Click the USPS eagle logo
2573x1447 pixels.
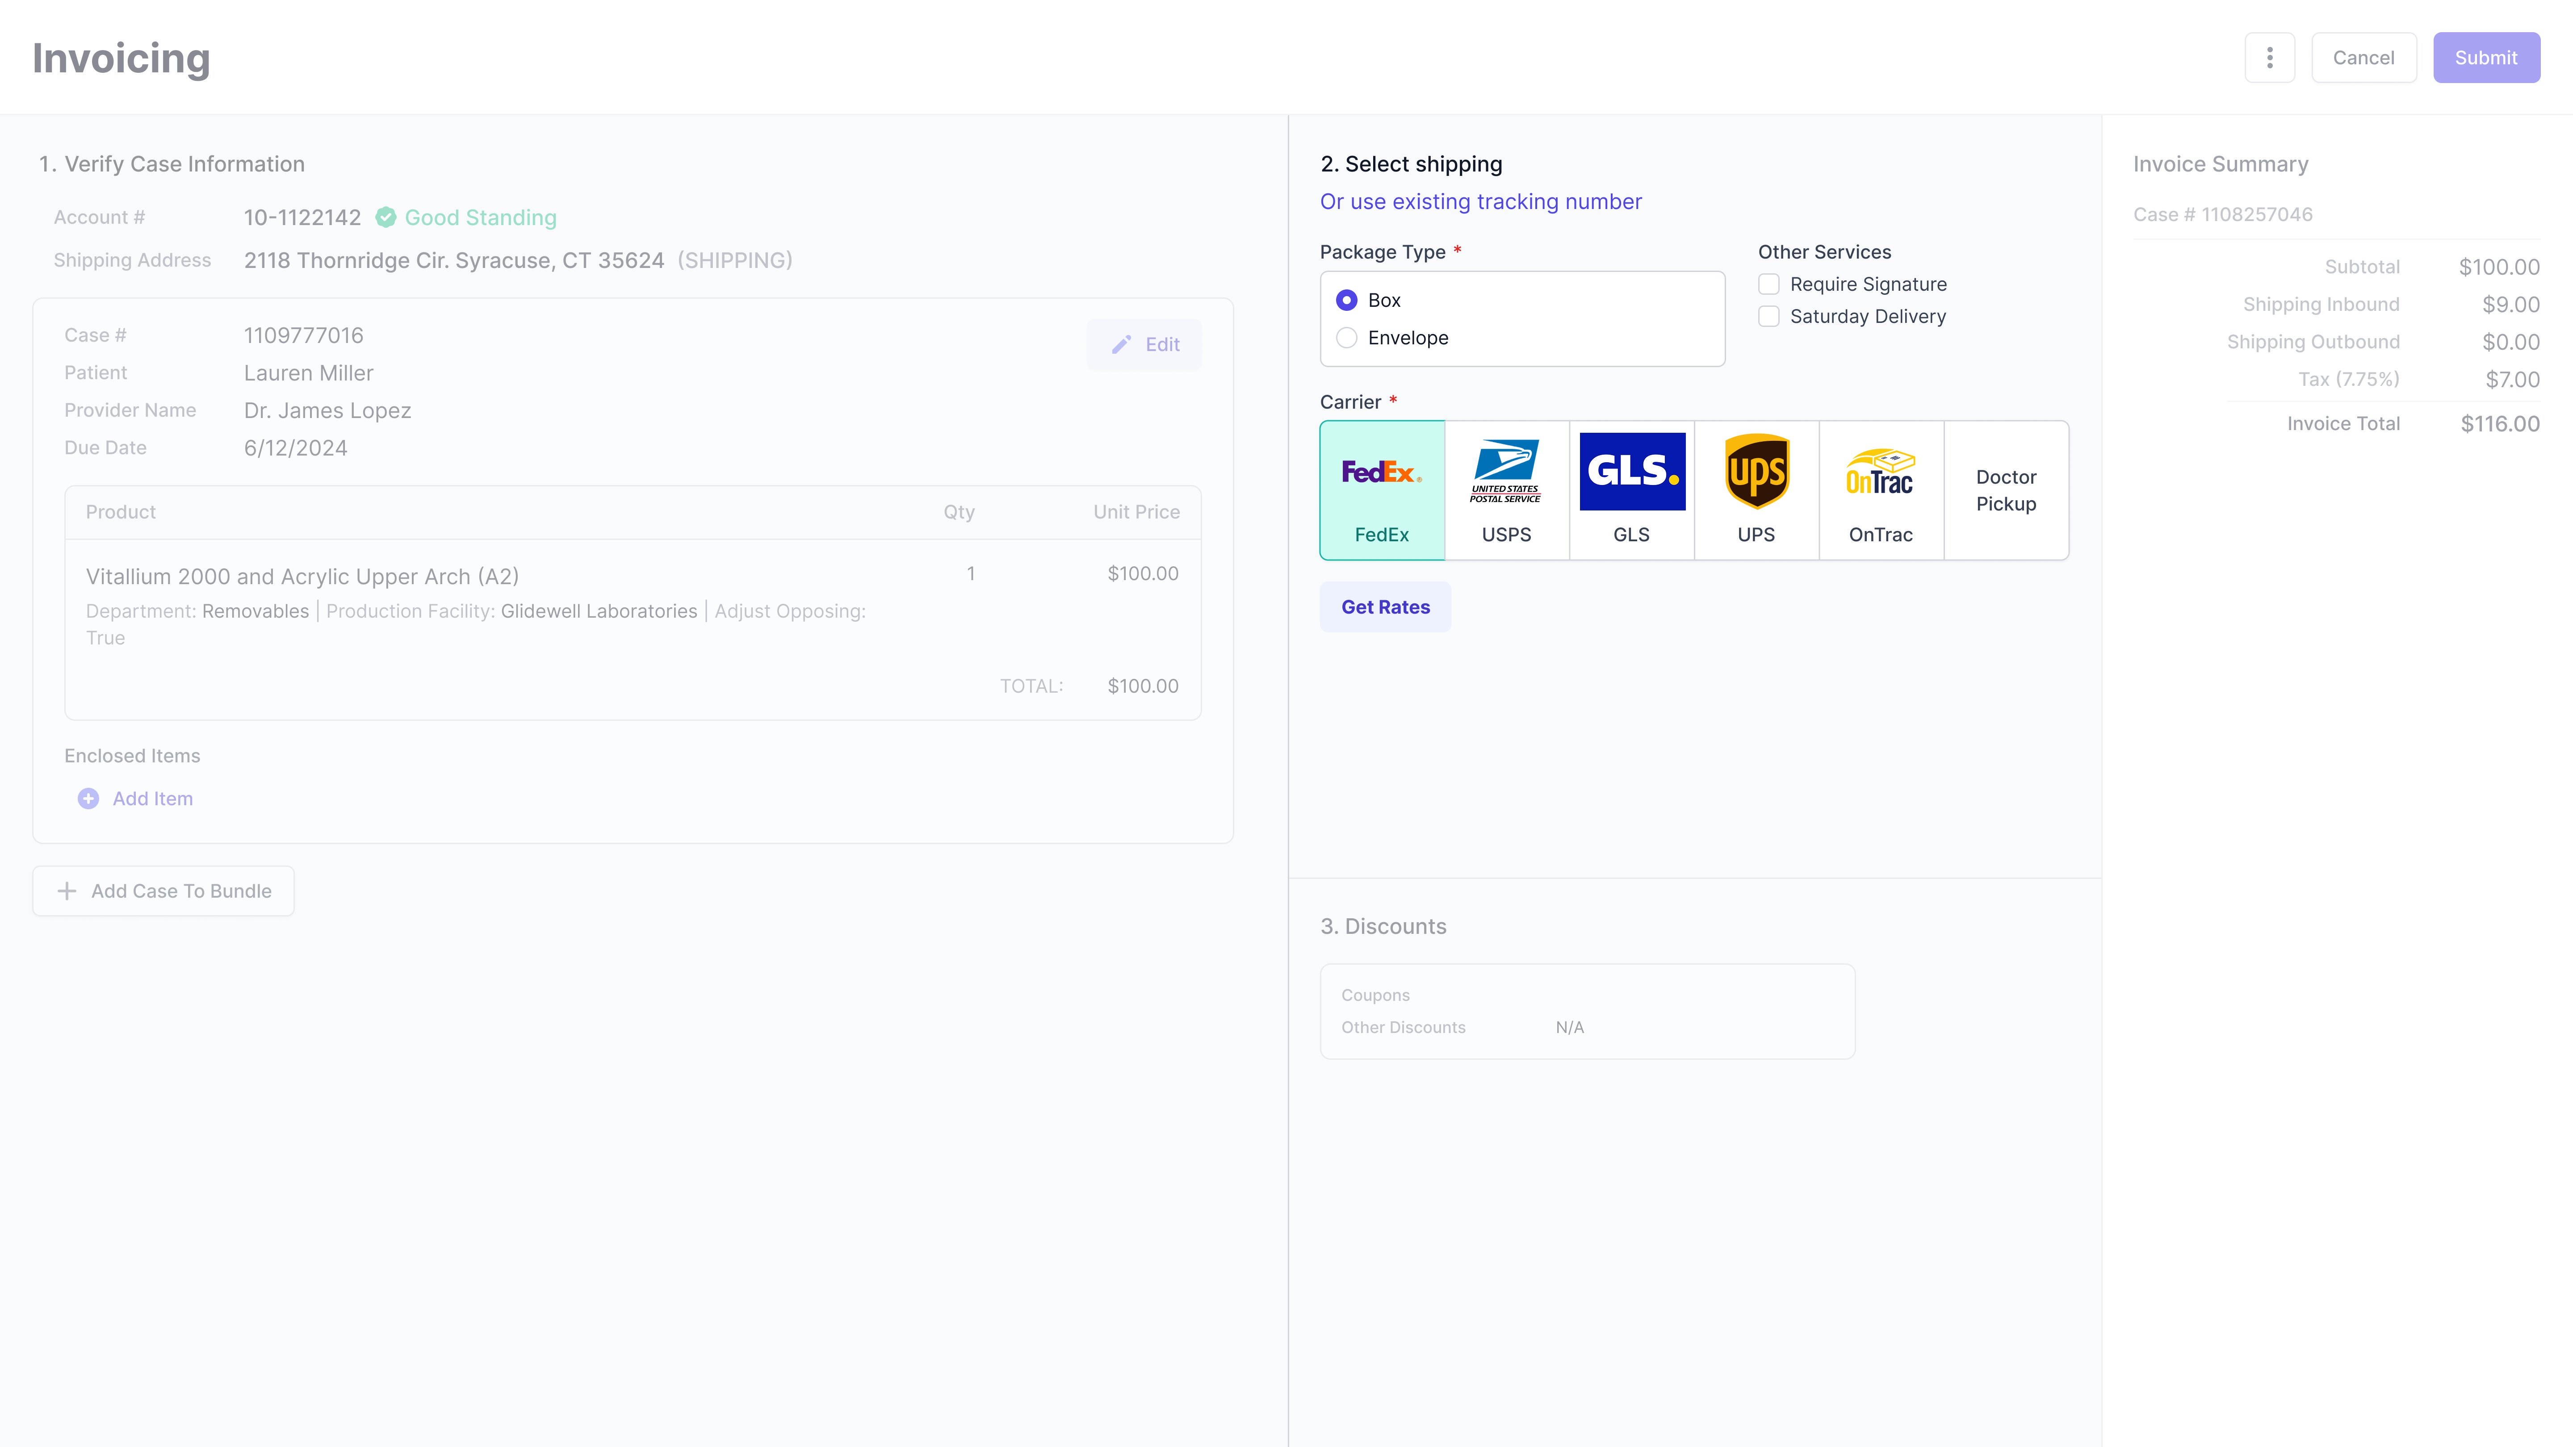tap(1506, 471)
